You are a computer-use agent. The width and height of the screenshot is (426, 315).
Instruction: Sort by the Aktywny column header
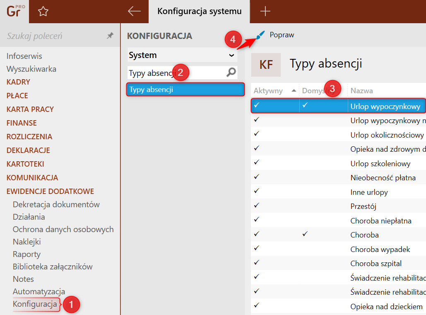(x=268, y=90)
